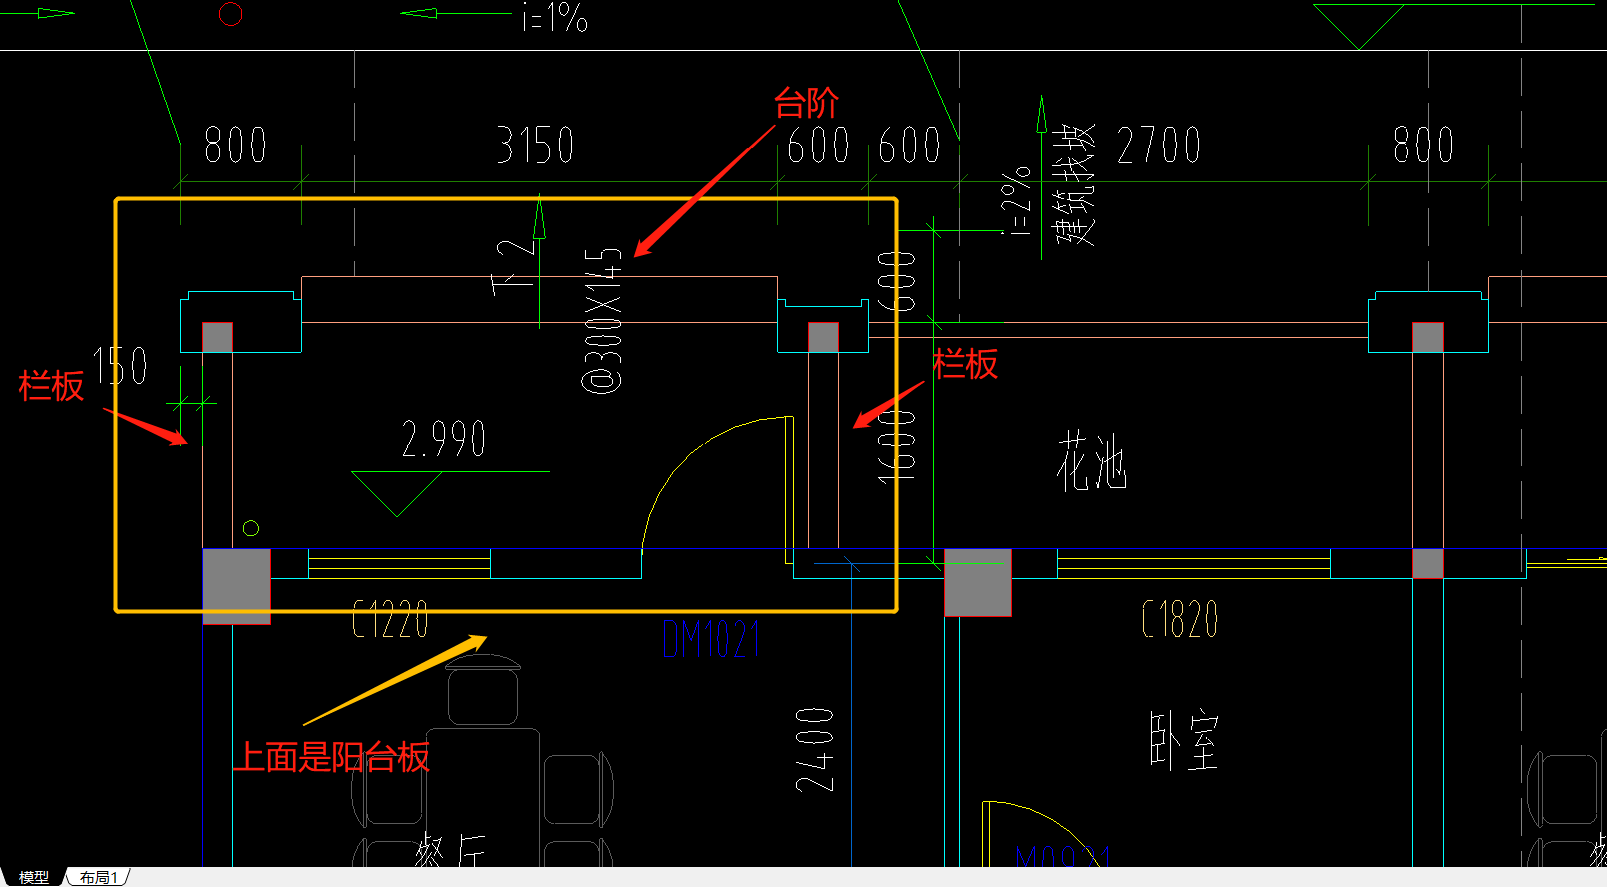Click the vertical 600 dimension above 1600

tap(897, 281)
